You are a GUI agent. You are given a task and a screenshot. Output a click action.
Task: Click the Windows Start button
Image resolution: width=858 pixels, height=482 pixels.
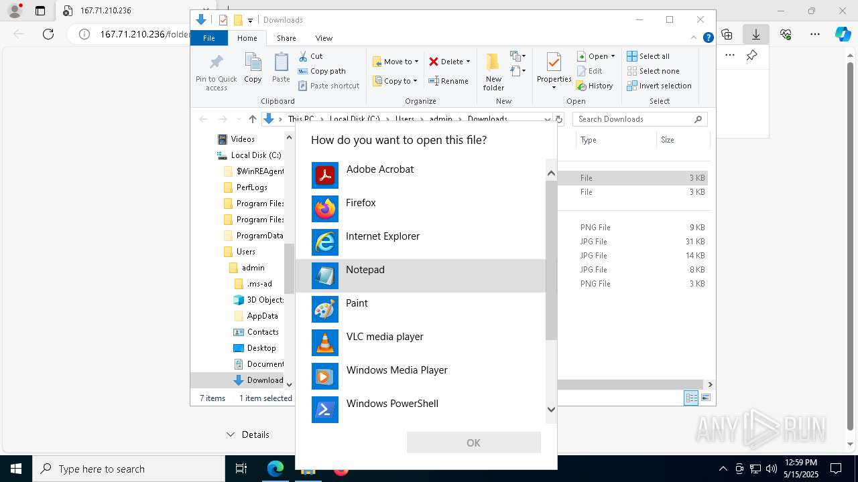pyautogui.click(x=16, y=469)
